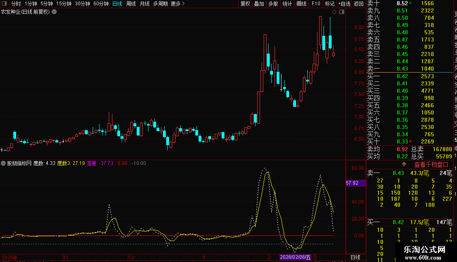Image resolution: width=457 pixels, height=262 pixels.
Task: Select the 买三 8.40 order row
Action: pos(410,91)
